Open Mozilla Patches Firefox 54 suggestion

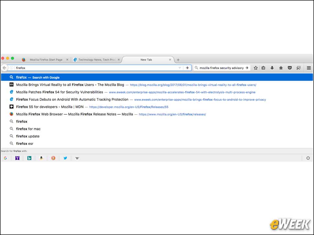click(157, 92)
